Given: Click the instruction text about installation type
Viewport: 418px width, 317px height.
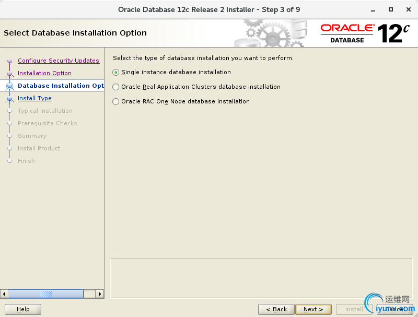Looking at the screenshot, I should pyautogui.click(x=203, y=58).
